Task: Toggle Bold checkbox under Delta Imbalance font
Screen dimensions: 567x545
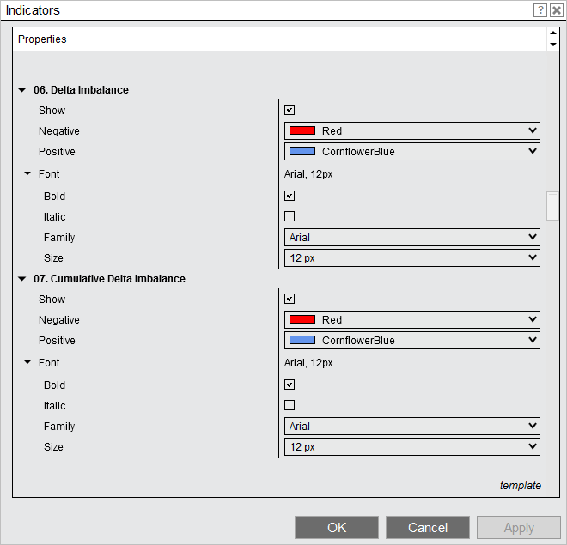Action: (x=290, y=197)
